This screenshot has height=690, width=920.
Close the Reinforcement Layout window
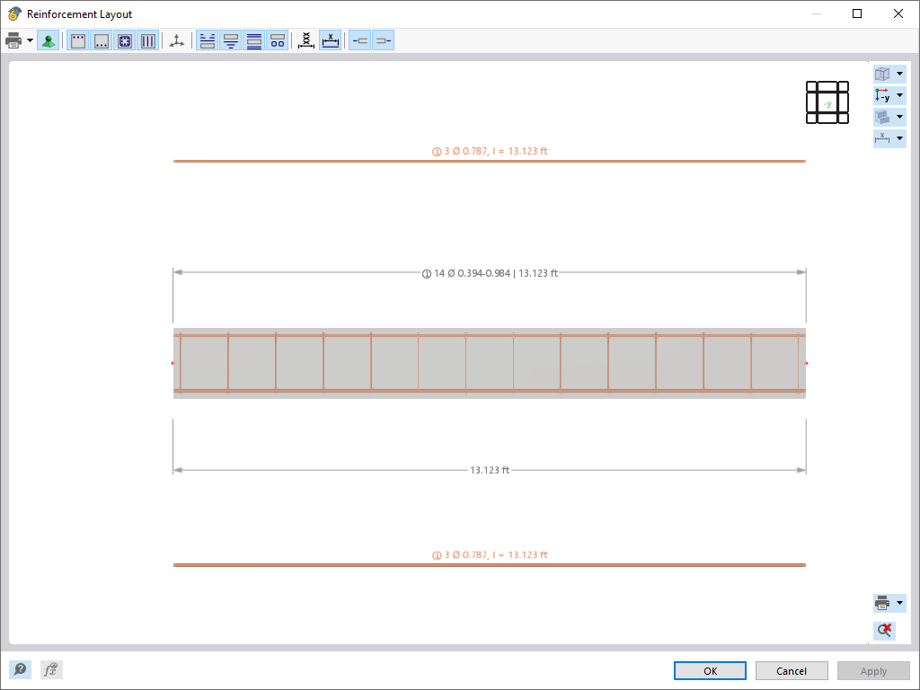(x=898, y=13)
